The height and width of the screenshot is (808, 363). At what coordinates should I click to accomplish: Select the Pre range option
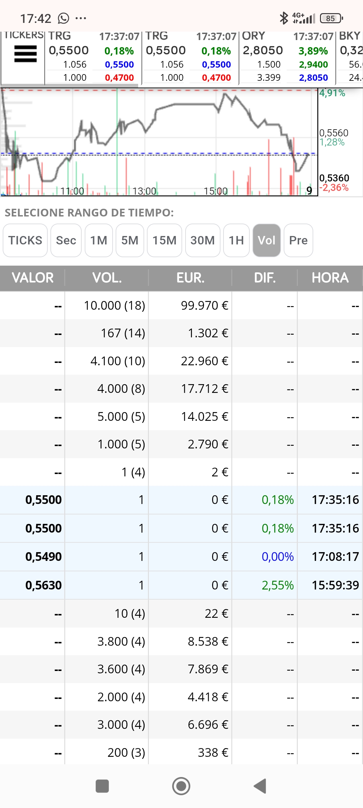click(298, 240)
